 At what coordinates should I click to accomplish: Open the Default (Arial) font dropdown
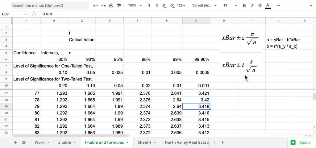204,6
